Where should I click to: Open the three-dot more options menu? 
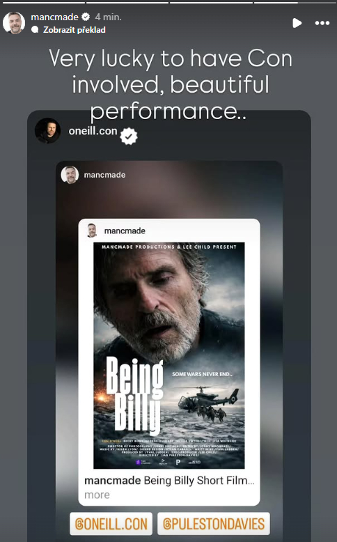pyautogui.click(x=322, y=23)
